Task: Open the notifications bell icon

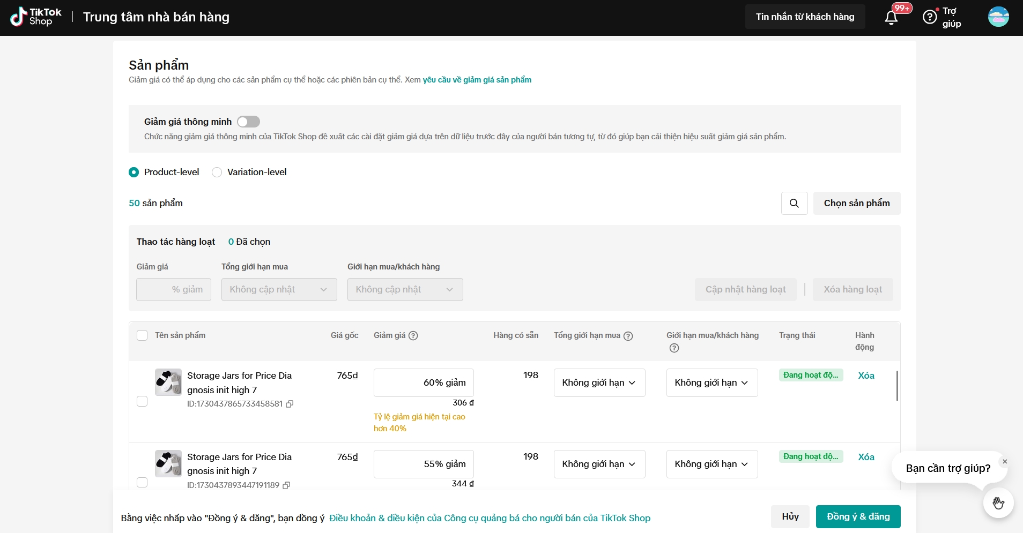Action: (891, 18)
